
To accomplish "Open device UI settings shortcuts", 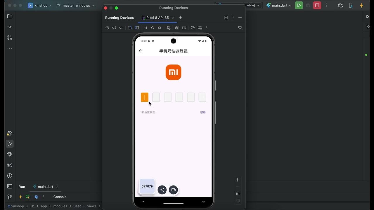I will (169, 28).
